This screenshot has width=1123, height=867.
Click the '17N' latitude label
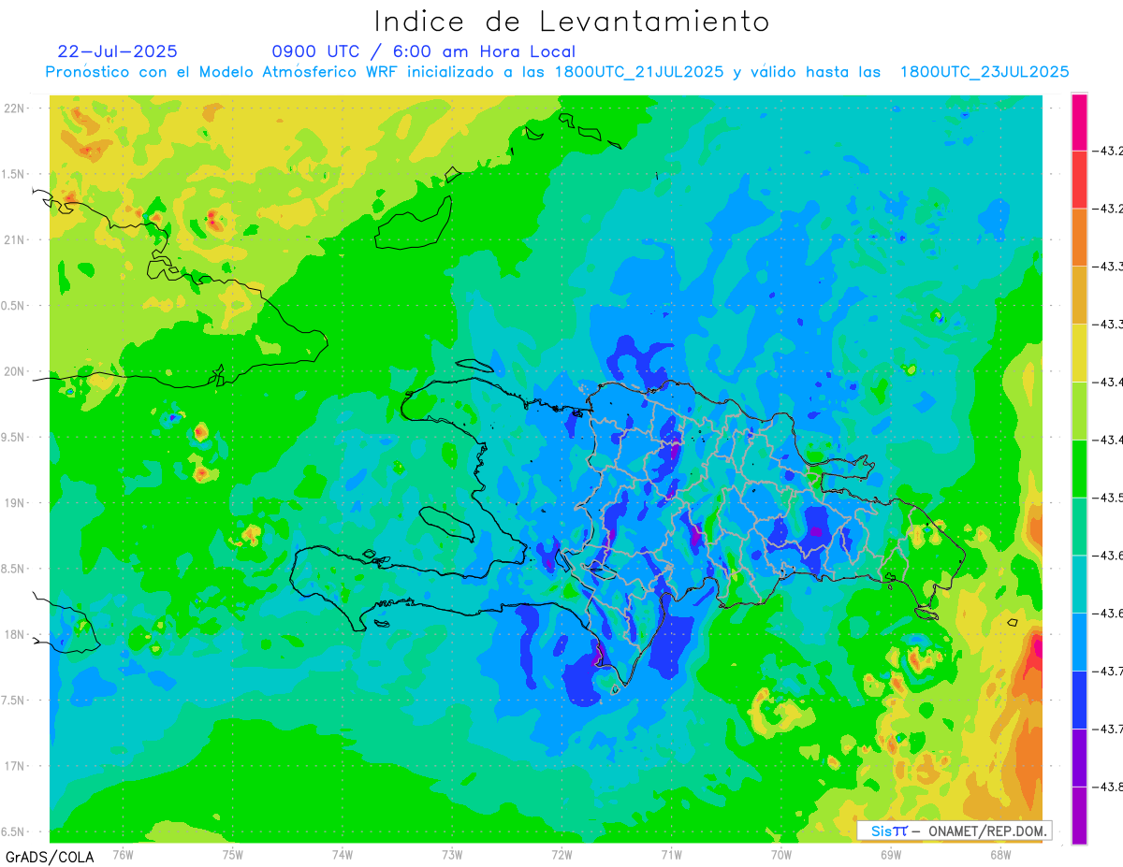(x=14, y=766)
